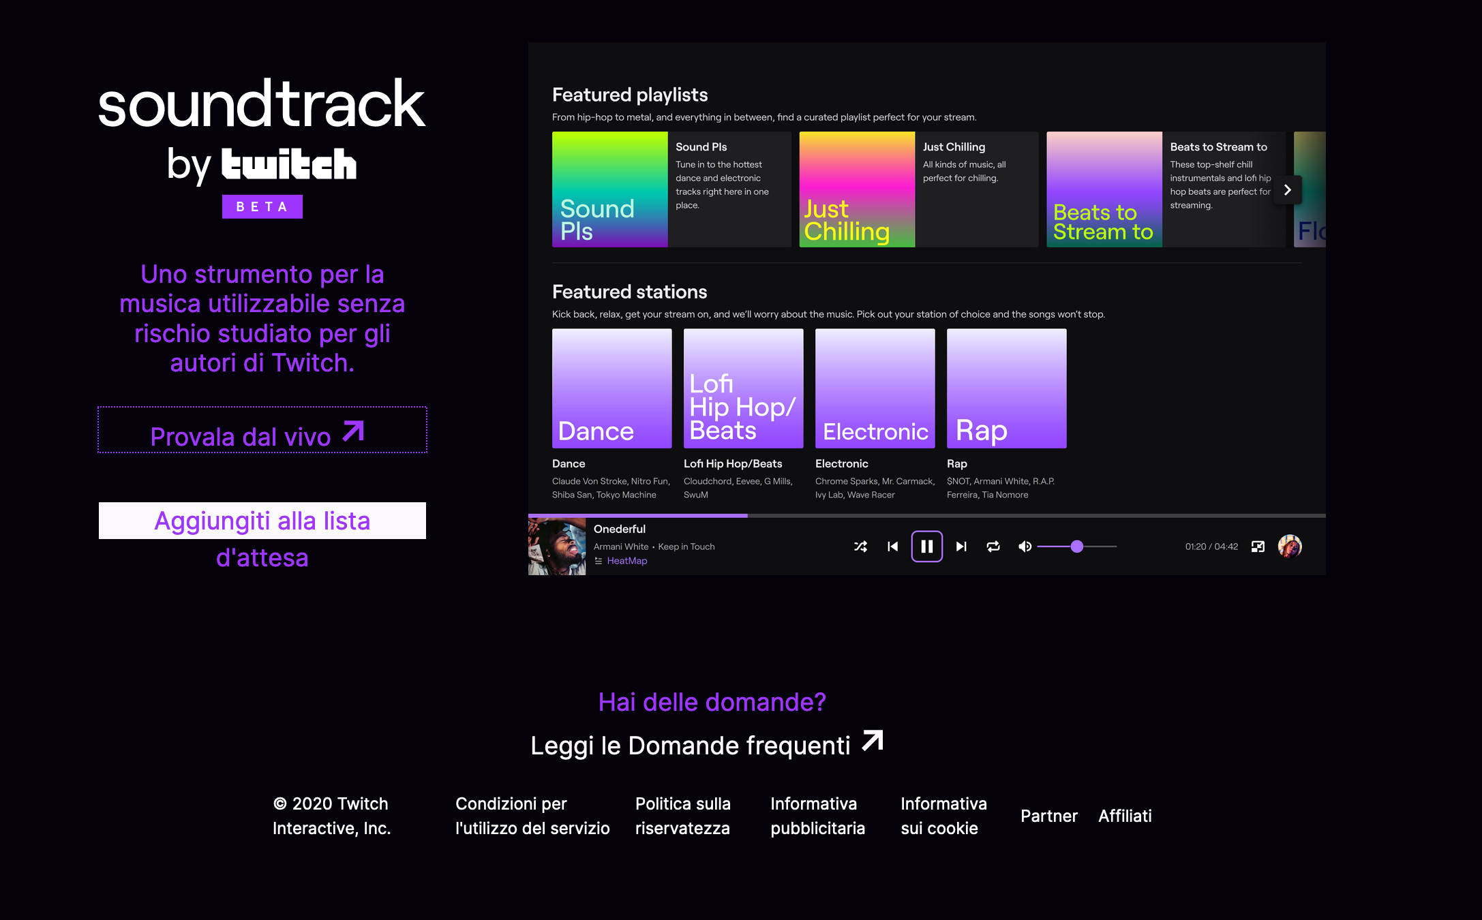Open the Sound Pls playlist cover
The image size is (1482, 920).
tap(610, 189)
